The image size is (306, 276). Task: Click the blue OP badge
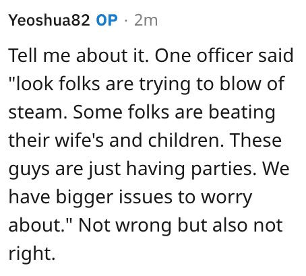(106, 20)
